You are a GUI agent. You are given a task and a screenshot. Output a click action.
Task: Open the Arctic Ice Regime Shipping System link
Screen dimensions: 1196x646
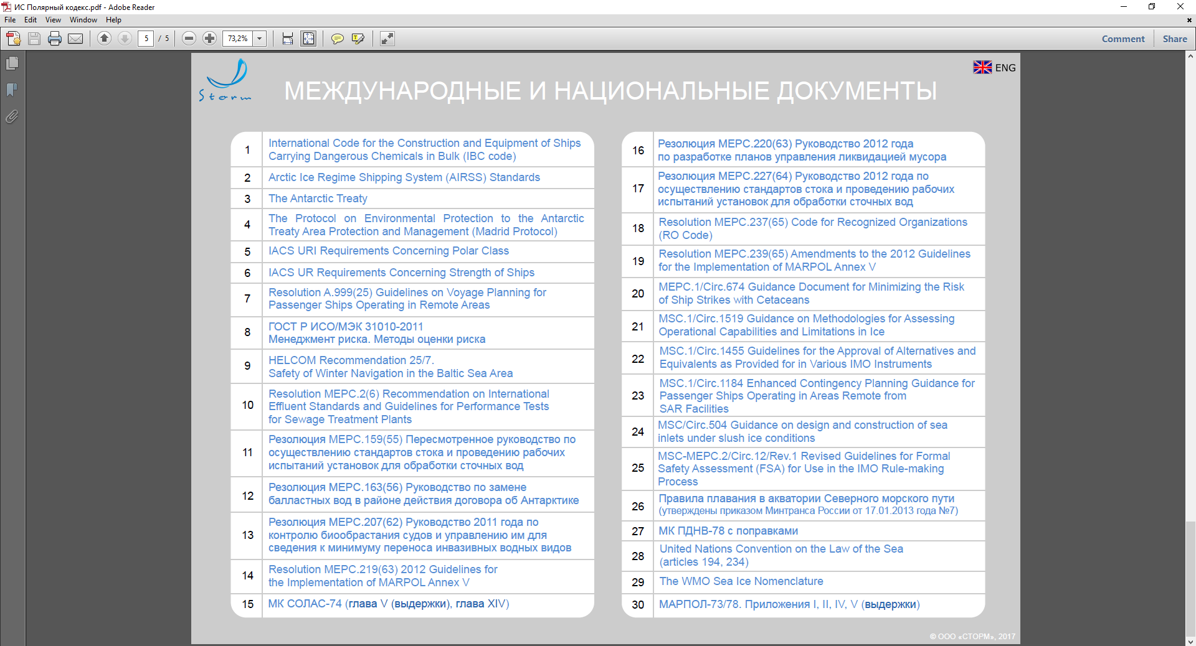(x=404, y=177)
